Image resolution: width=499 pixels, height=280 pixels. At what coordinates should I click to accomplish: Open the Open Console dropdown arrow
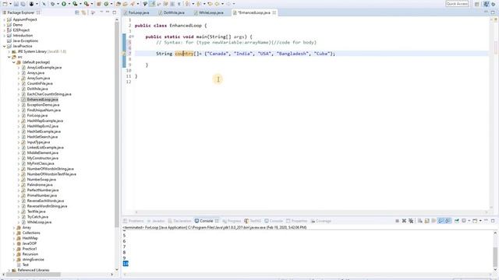point(480,221)
